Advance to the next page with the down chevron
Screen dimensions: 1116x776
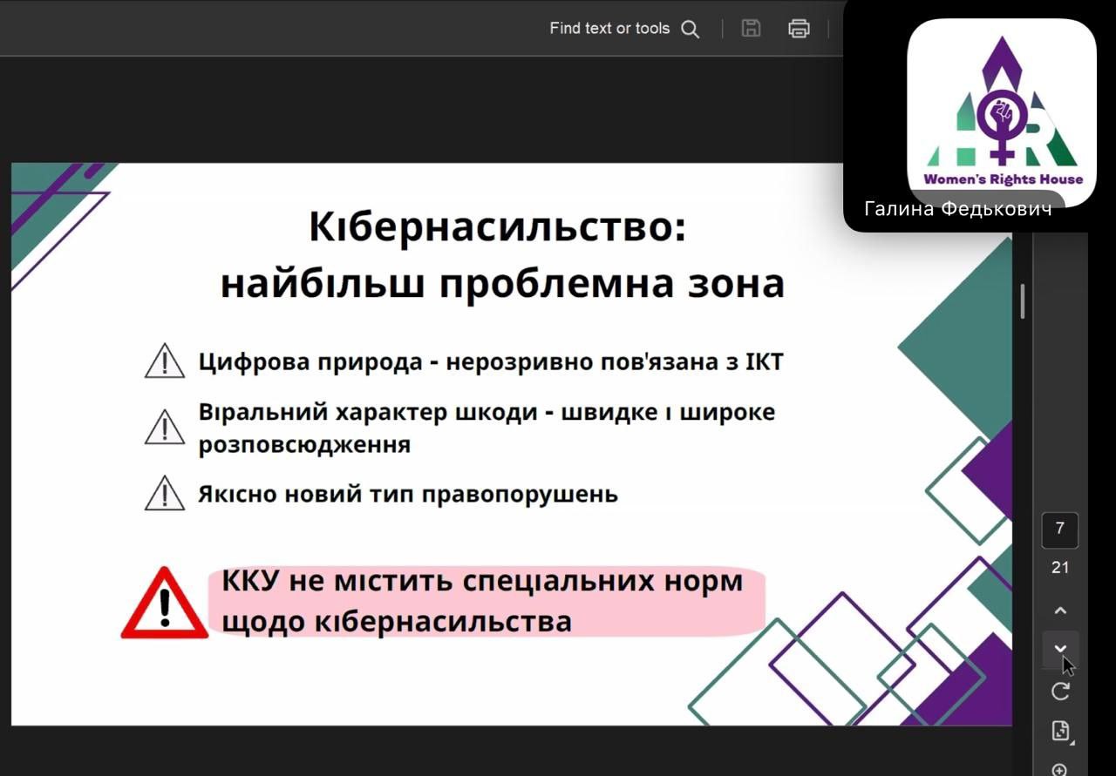pos(1060,649)
